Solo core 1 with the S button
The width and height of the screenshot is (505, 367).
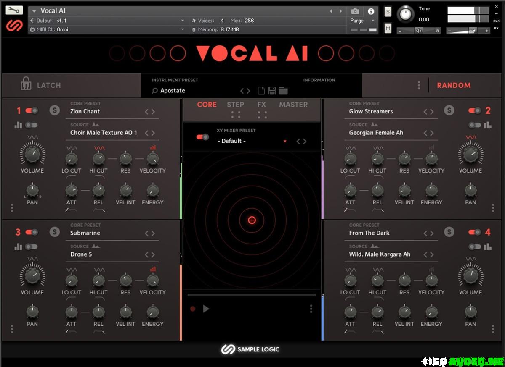54,110
